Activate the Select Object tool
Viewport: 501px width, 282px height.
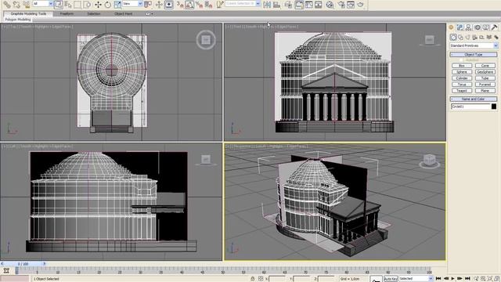pos(58,5)
